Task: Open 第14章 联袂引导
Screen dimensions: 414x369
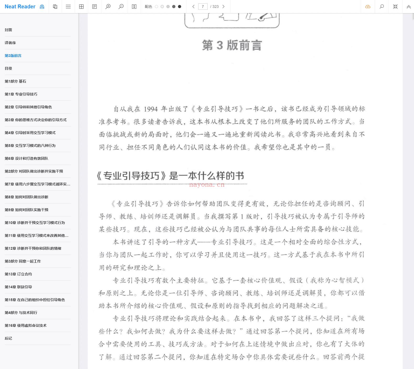Action: point(38,287)
